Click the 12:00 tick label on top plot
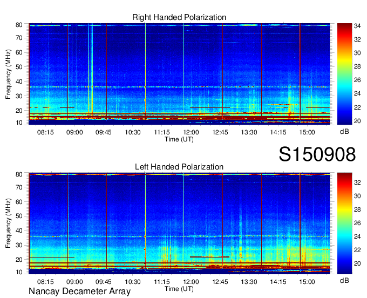This screenshot has width=367, height=298. tap(191, 132)
